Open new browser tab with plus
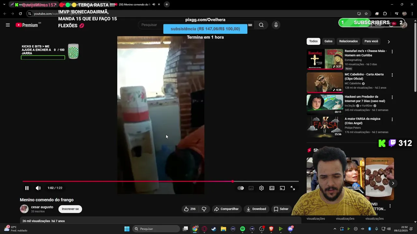This screenshot has width=417, height=234. coord(166,5)
